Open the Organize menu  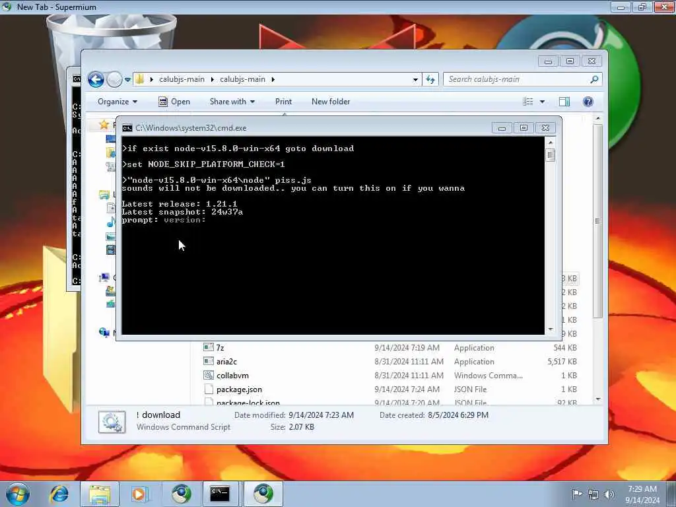pyautogui.click(x=118, y=102)
